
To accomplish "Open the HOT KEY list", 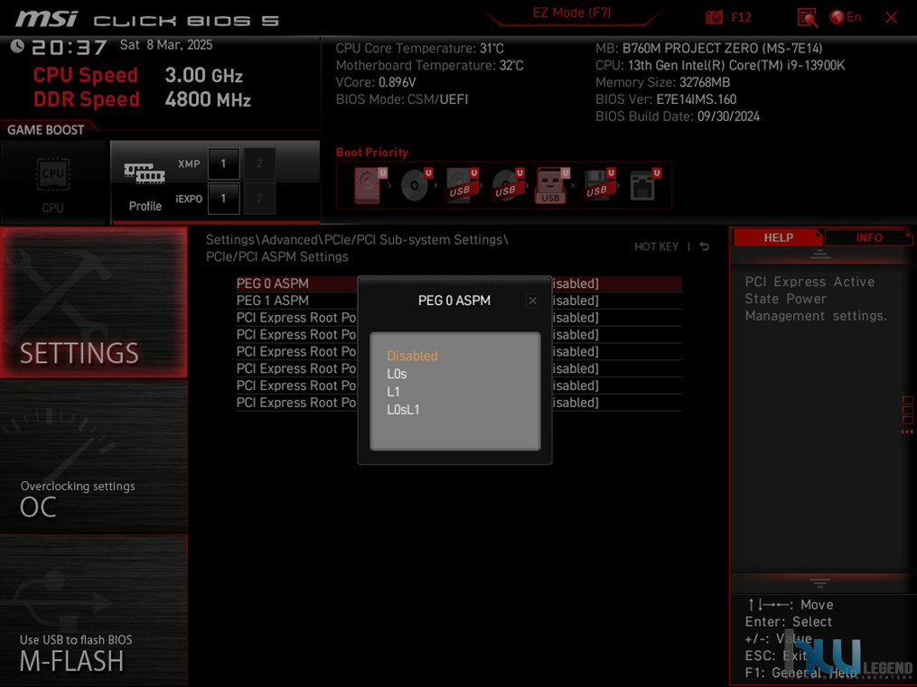I will click(656, 246).
